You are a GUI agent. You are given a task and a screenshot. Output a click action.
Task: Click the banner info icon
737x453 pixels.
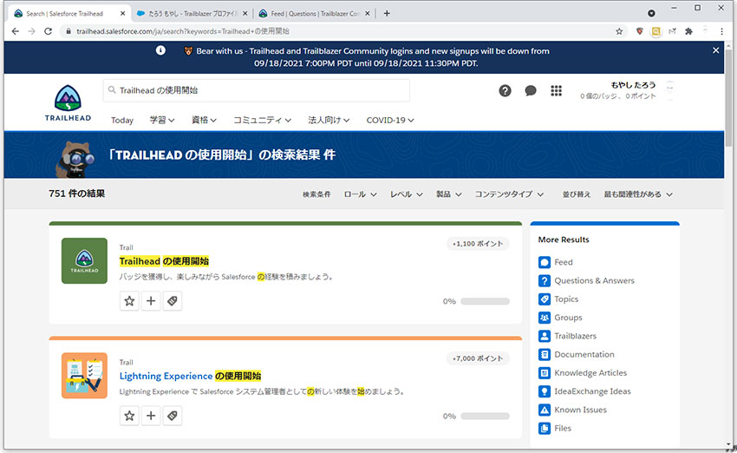click(x=160, y=50)
